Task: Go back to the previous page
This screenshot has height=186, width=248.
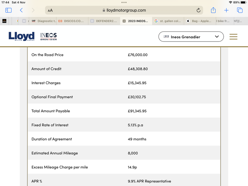Action: (x=21, y=10)
